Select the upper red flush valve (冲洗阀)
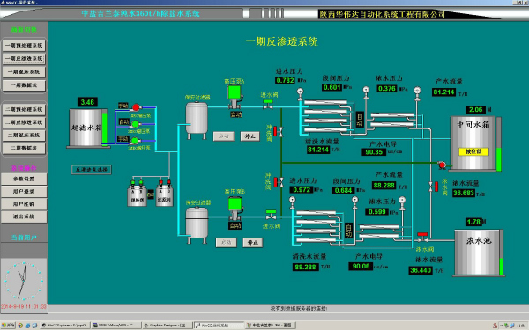This screenshot has height=330, width=529. (x=278, y=131)
